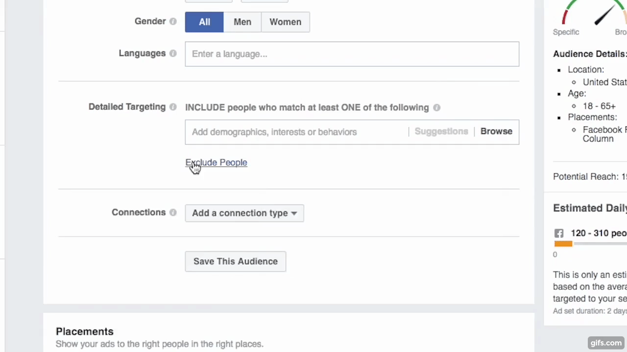This screenshot has width=627, height=352.
Task: Click the Add demographics, interests or behaviors field
Action: [296, 132]
